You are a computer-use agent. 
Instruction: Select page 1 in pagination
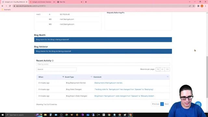(162, 104)
